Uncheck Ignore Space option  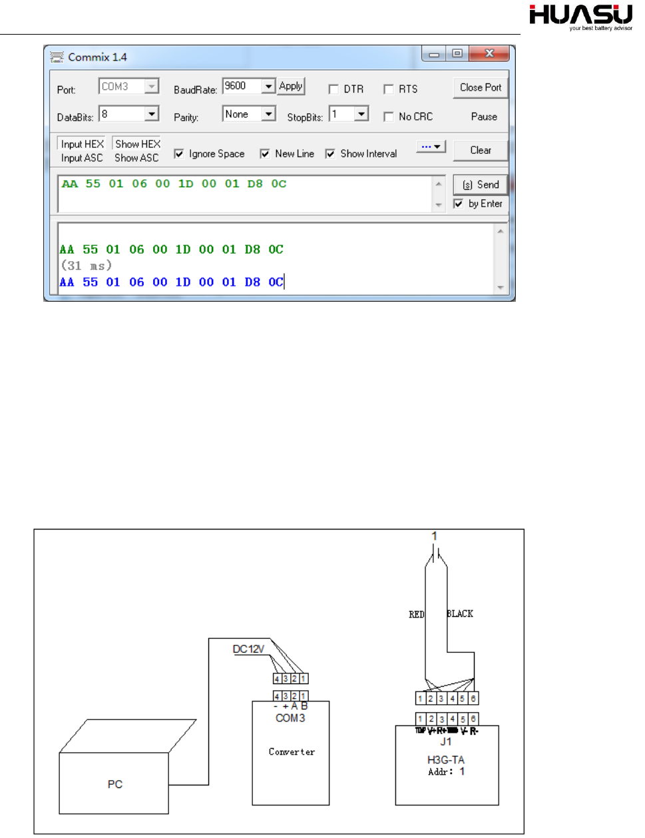[179, 154]
